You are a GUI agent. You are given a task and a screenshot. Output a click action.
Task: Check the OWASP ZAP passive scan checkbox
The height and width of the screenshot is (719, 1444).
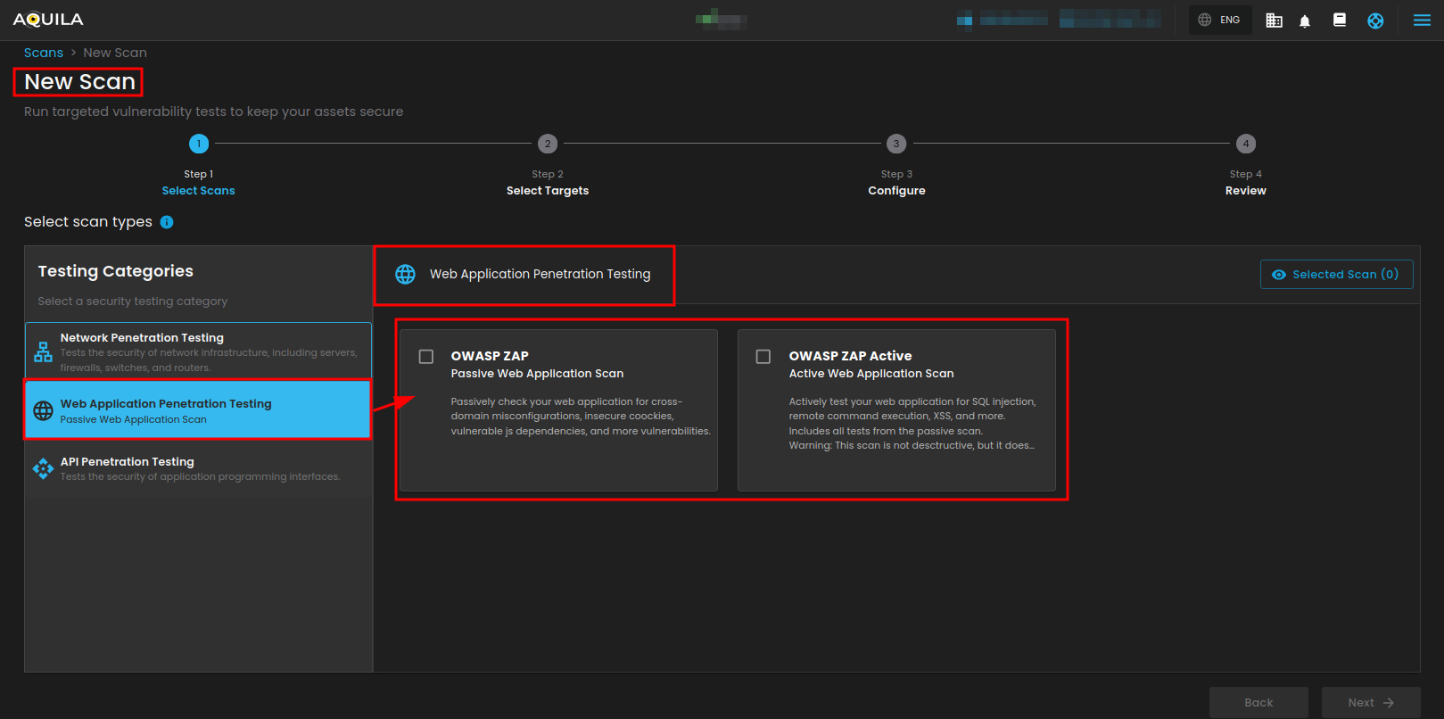426,357
